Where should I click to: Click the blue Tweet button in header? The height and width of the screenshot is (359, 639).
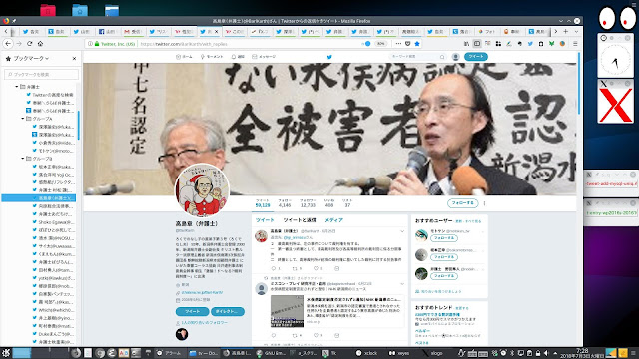click(476, 57)
